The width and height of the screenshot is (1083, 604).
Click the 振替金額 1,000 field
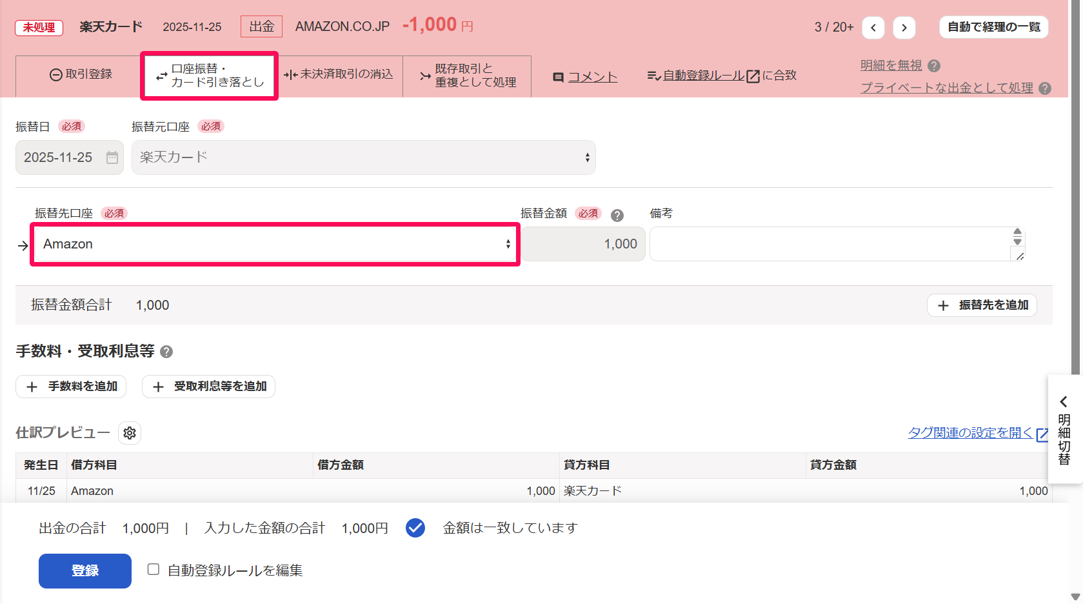[583, 244]
